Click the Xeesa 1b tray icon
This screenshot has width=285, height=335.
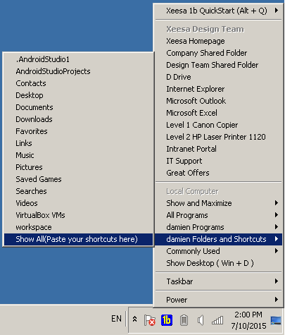[167, 320]
